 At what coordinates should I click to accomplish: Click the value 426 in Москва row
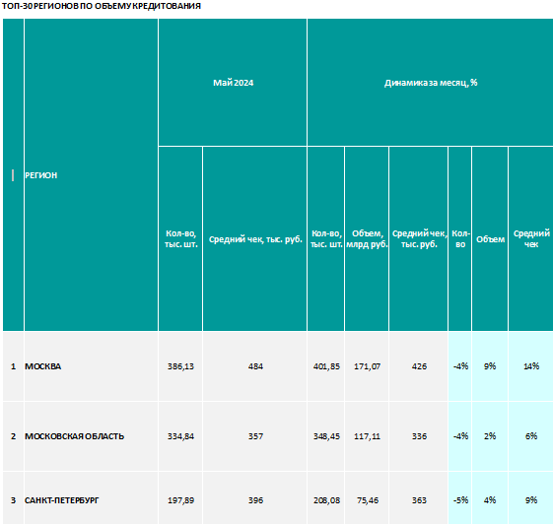coord(419,366)
